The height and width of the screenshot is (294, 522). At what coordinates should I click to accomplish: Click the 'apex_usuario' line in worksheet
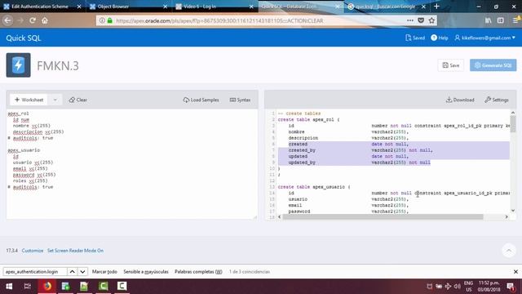pyautogui.click(x=24, y=150)
